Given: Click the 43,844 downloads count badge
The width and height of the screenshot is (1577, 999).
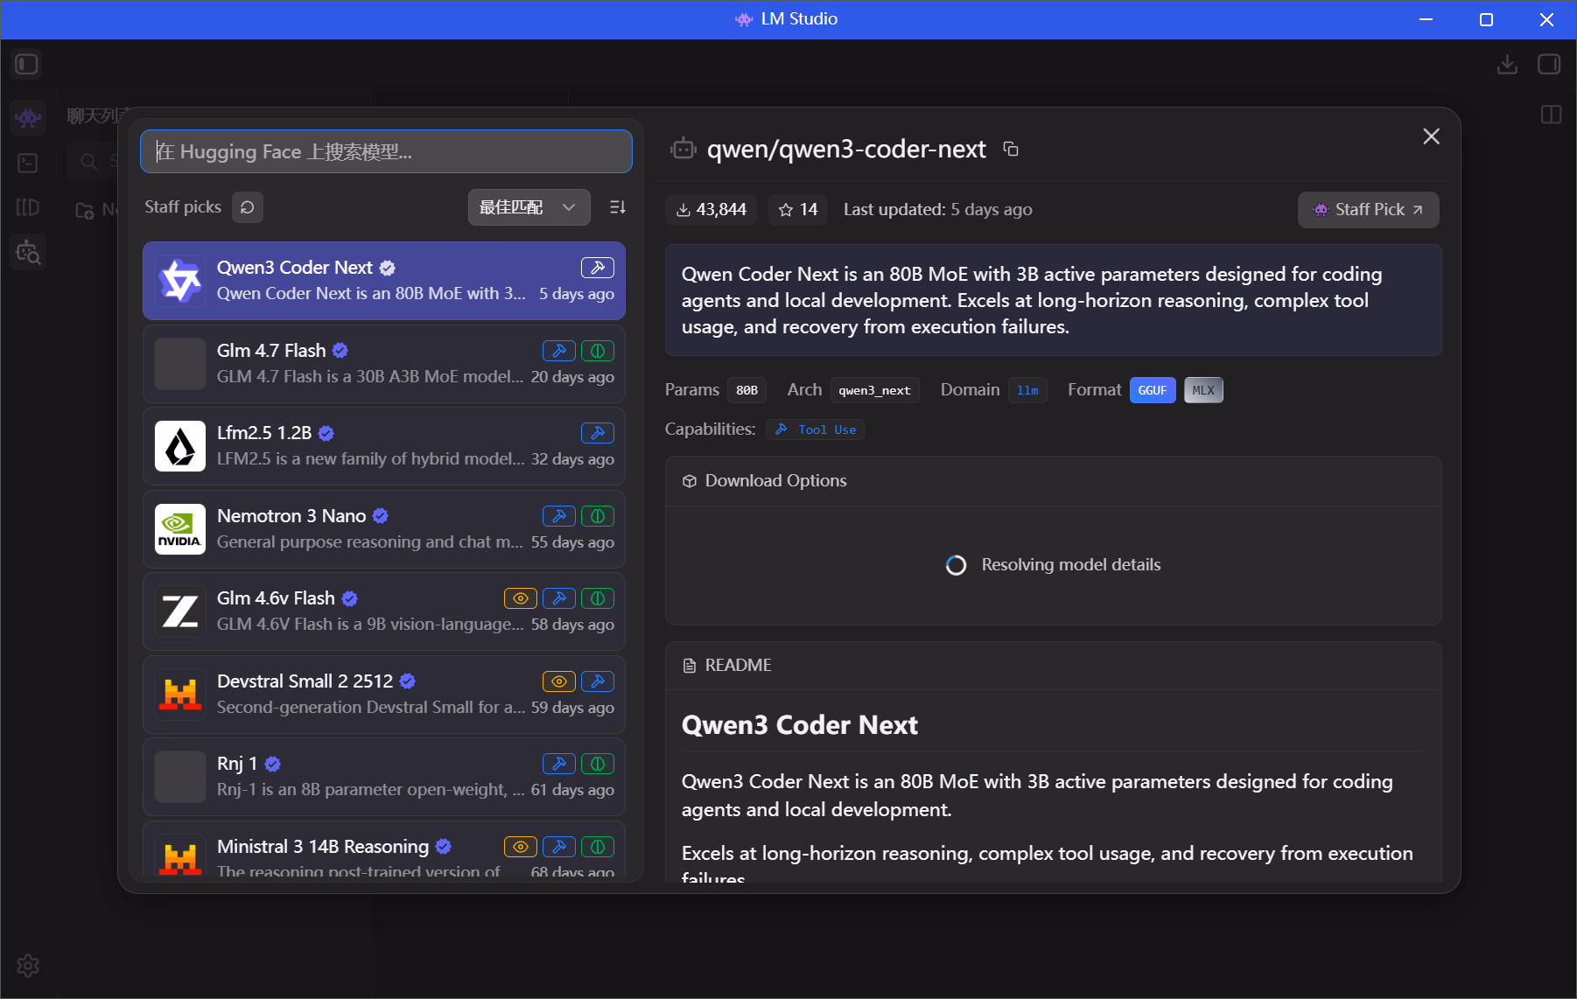Looking at the screenshot, I should point(711,210).
